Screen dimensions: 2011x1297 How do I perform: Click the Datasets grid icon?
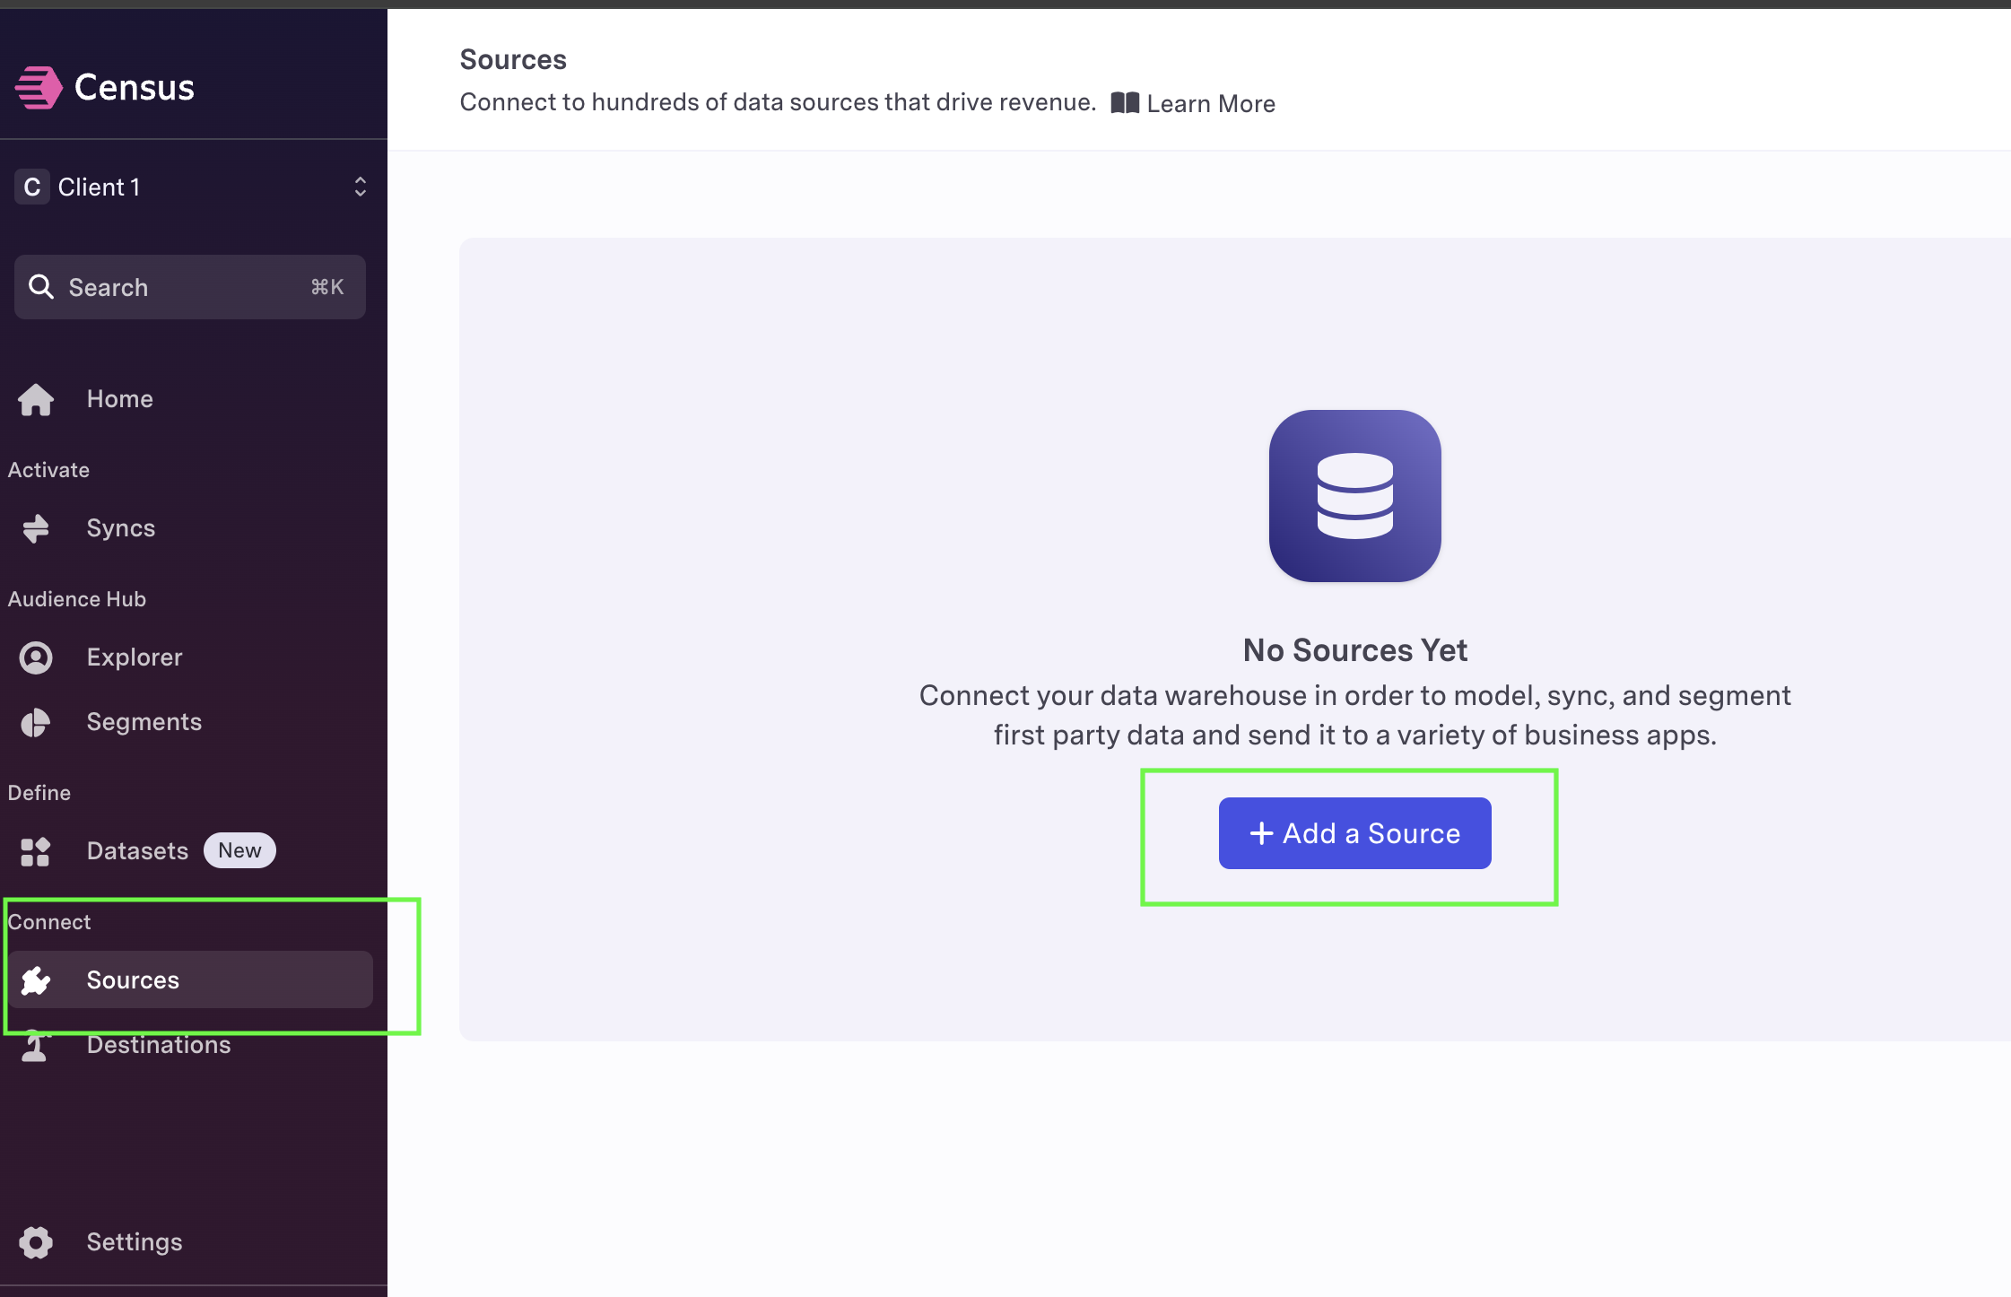36,851
